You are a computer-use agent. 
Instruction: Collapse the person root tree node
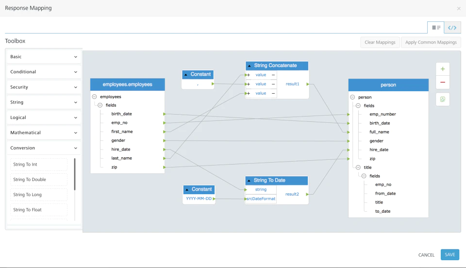click(352, 97)
